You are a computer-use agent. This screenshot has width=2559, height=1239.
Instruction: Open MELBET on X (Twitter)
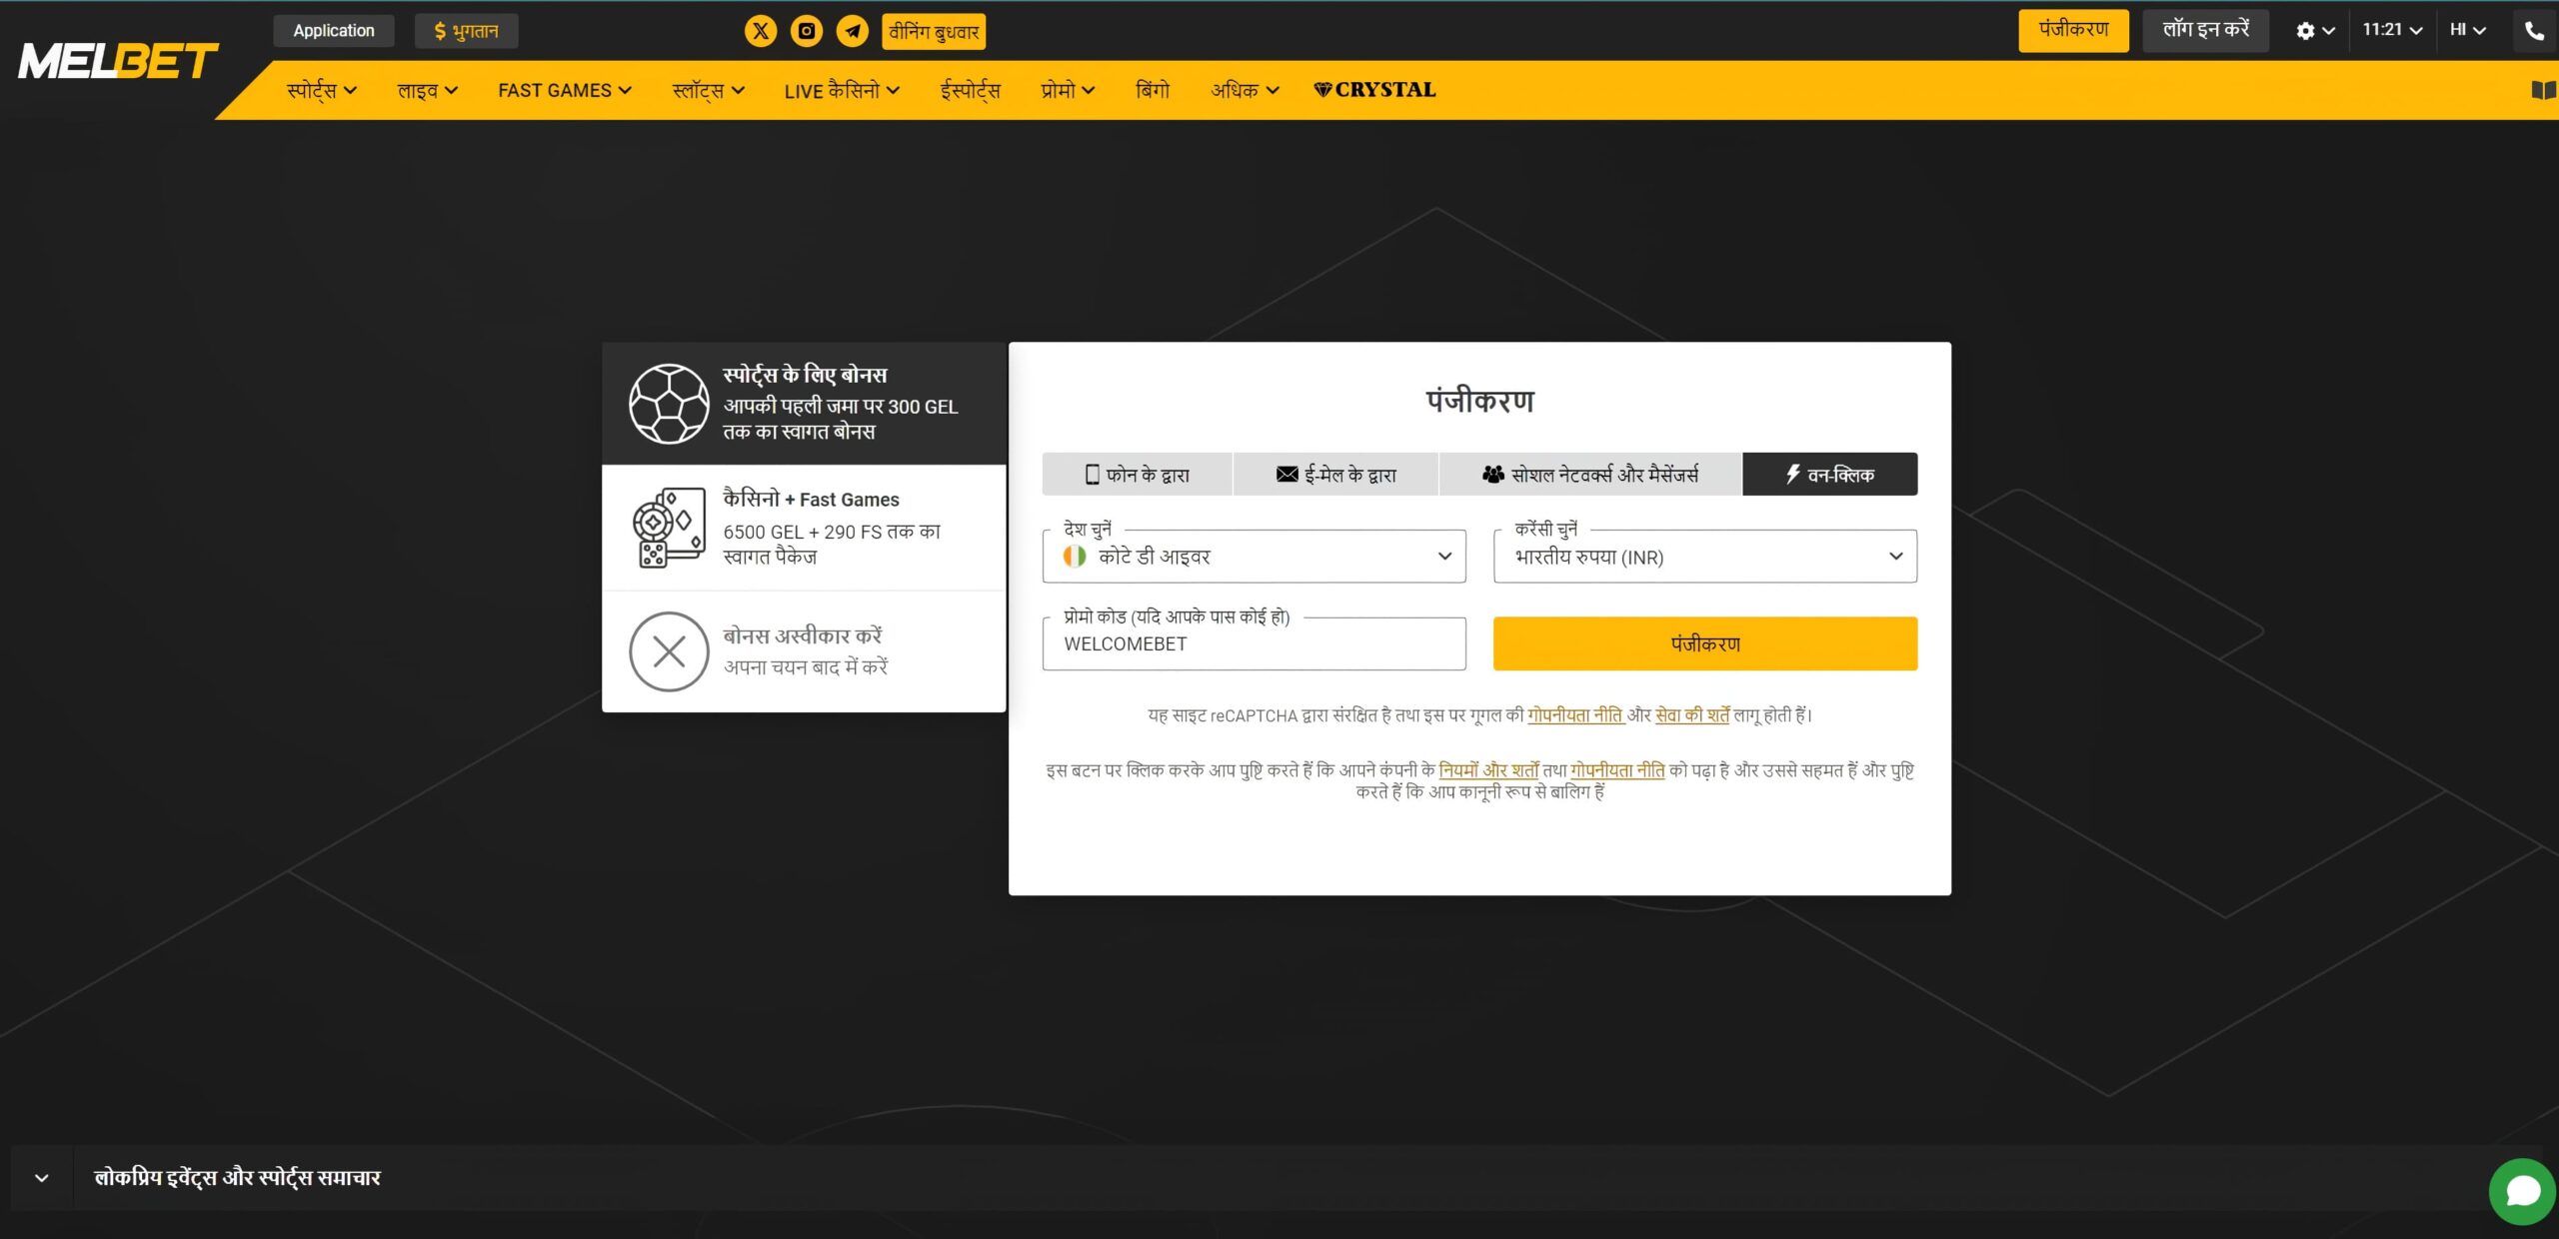pos(761,31)
